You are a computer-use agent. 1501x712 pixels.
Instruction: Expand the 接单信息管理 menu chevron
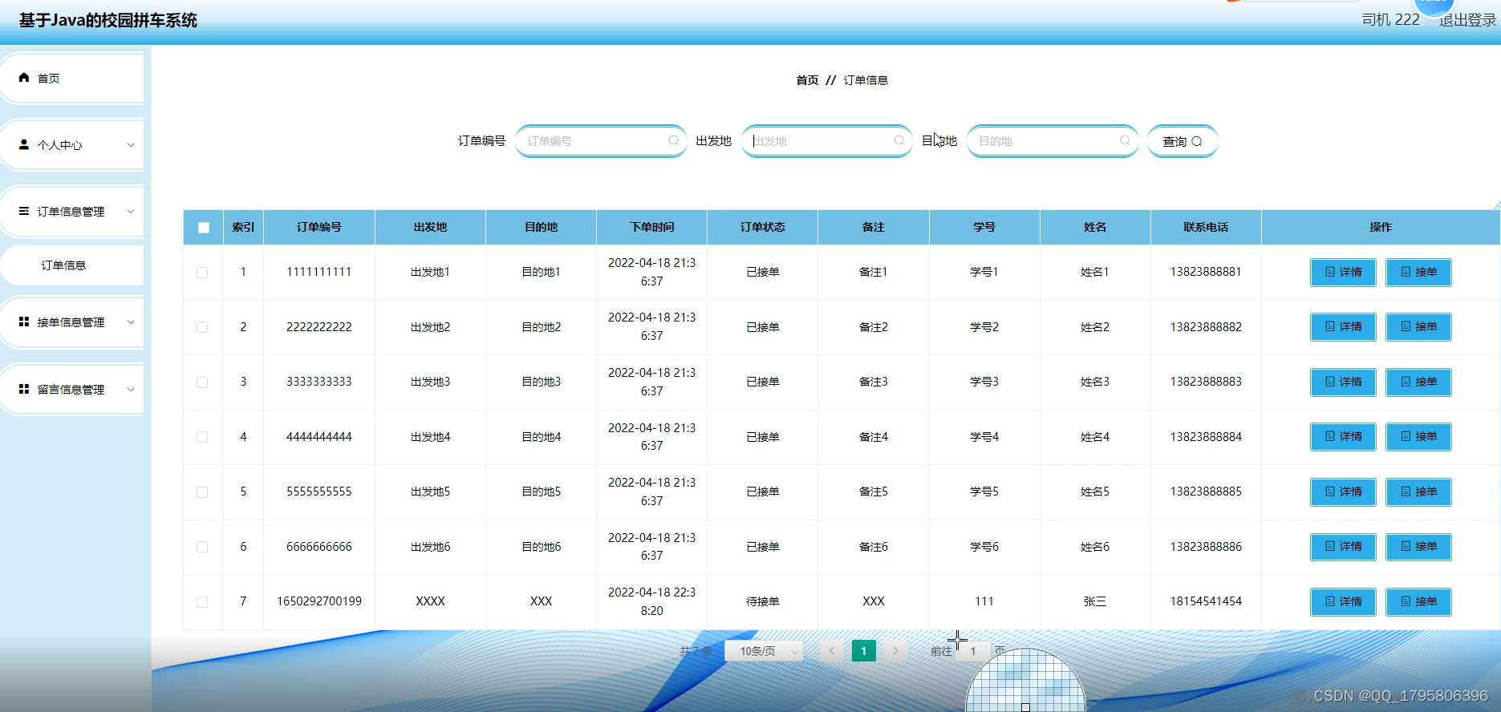(x=131, y=322)
